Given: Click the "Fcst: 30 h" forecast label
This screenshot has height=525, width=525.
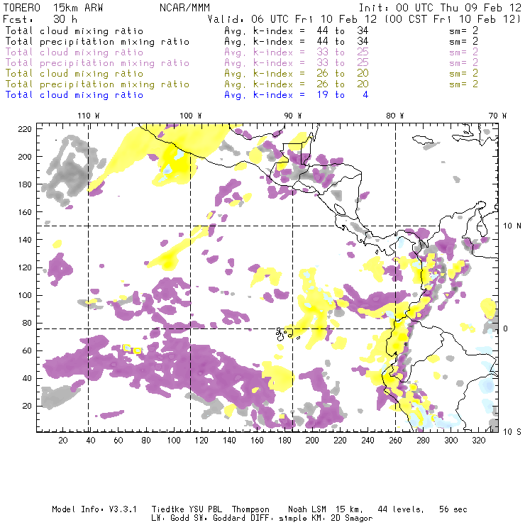Looking at the screenshot, I should point(40,19).
